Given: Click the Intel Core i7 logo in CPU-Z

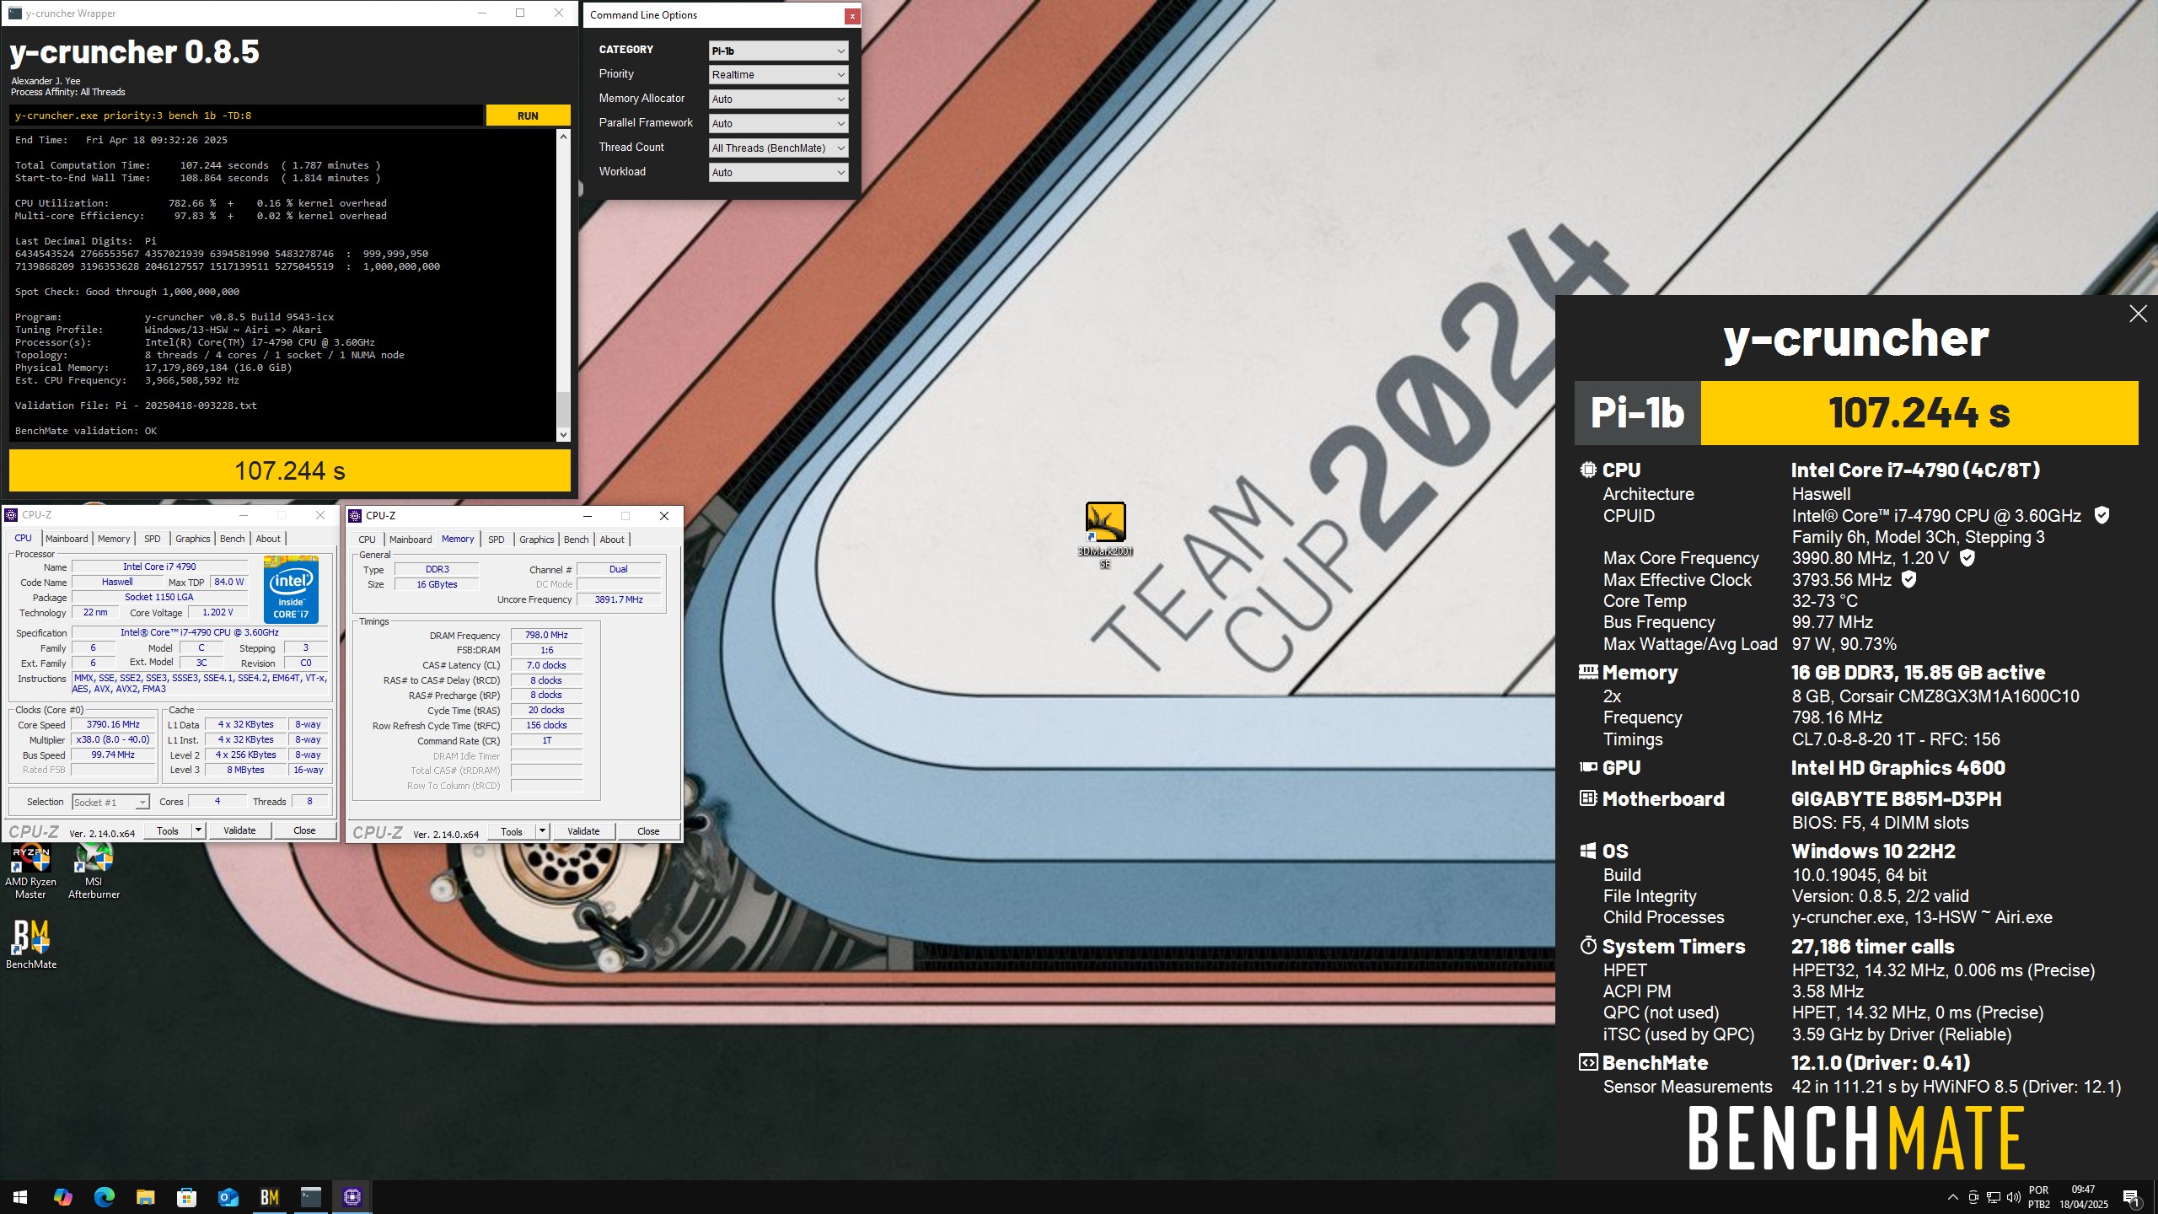Looking at the screenshot, I should tap(291, 588).
